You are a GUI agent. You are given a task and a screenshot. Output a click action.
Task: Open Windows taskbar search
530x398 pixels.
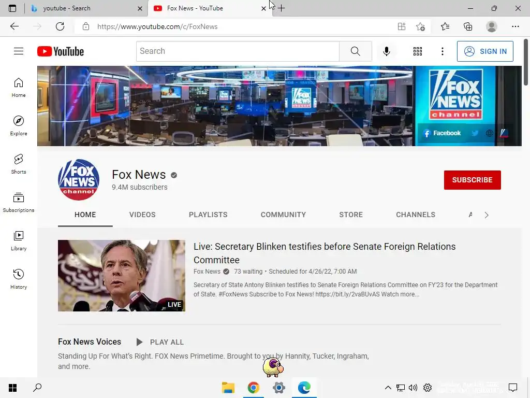pyautogui.click(x=37, y=388)
